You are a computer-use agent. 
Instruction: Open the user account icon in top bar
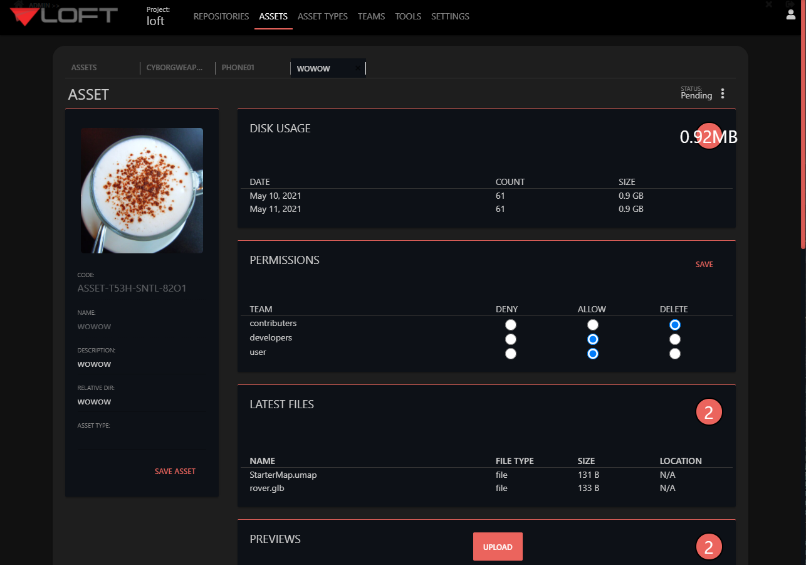(790, 14)
